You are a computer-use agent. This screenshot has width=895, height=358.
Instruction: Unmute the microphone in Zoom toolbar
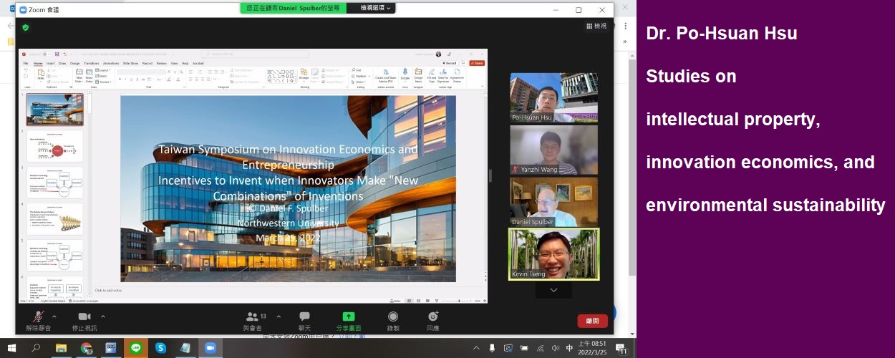tap(37, 316)
